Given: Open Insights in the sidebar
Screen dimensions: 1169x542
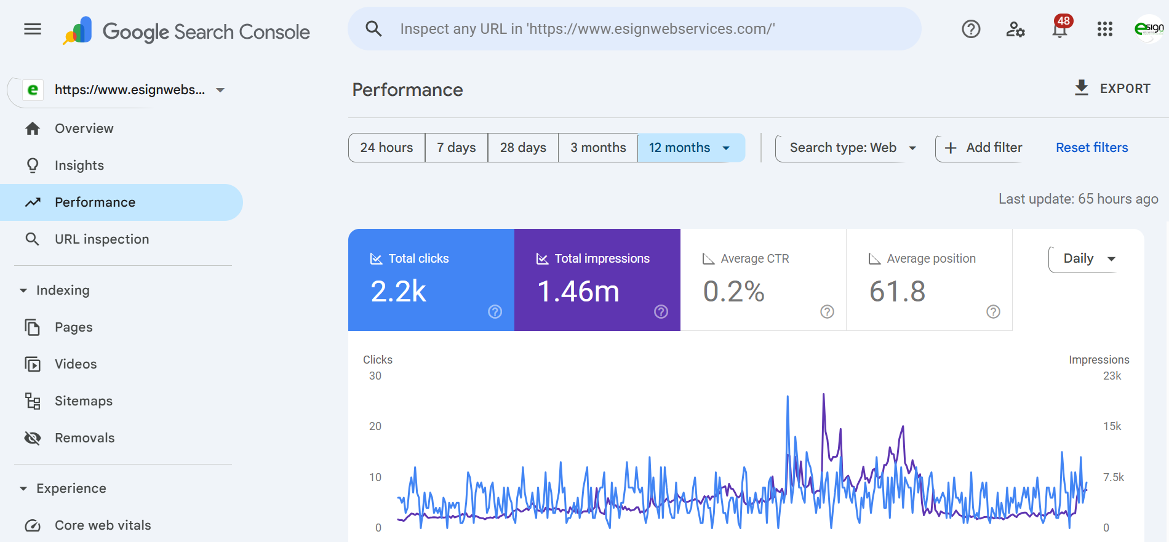Looking at the screenshot, I should pyautogui.click(x=121, y=165).
